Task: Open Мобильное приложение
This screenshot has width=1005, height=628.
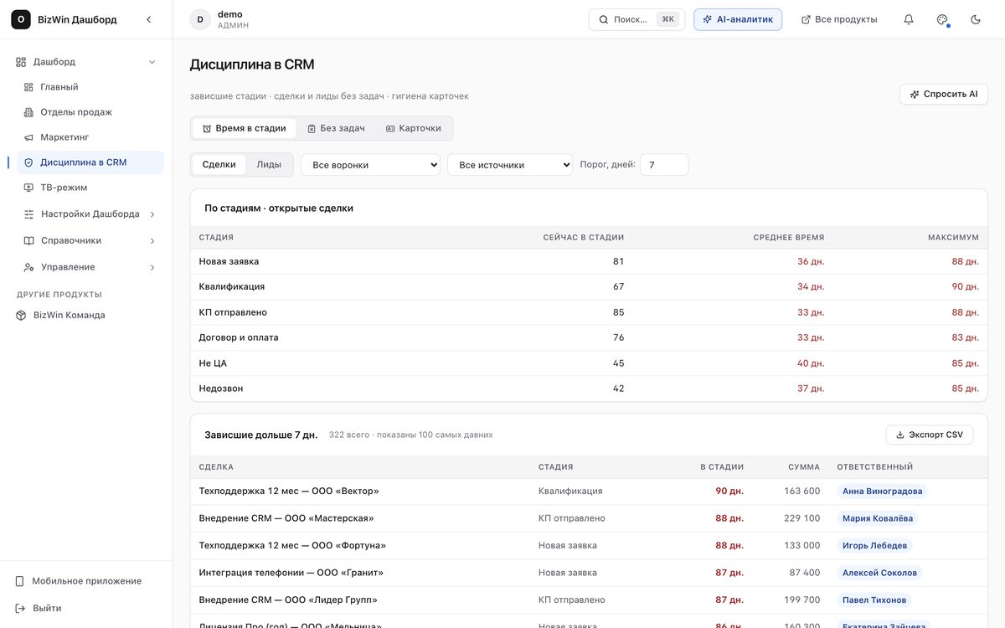Action: coord(85,581)
